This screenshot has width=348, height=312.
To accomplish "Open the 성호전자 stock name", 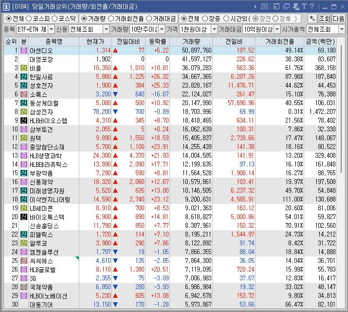I will [41, 86].
